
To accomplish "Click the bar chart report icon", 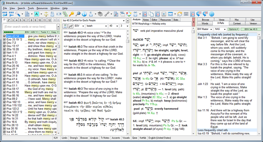I will pyautogui.click(x=116, y=14).
